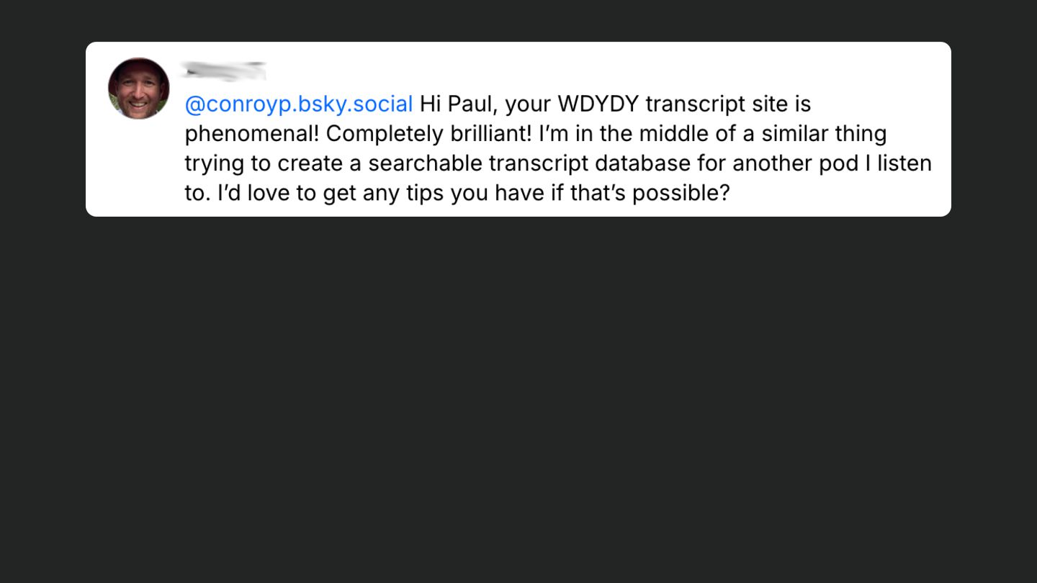This screenshot has width=1037, height=583.
Task: Click the phrase "another pod I listen"
Action: coord(832,164)
